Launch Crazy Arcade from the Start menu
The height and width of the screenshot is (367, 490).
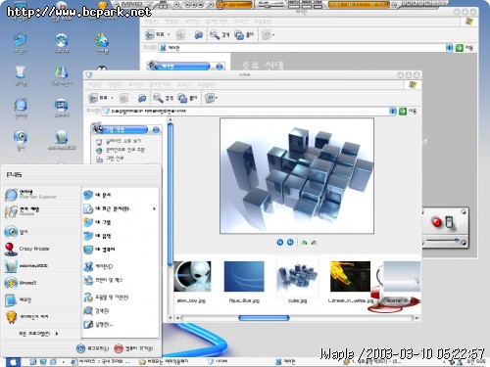[27, 249]
